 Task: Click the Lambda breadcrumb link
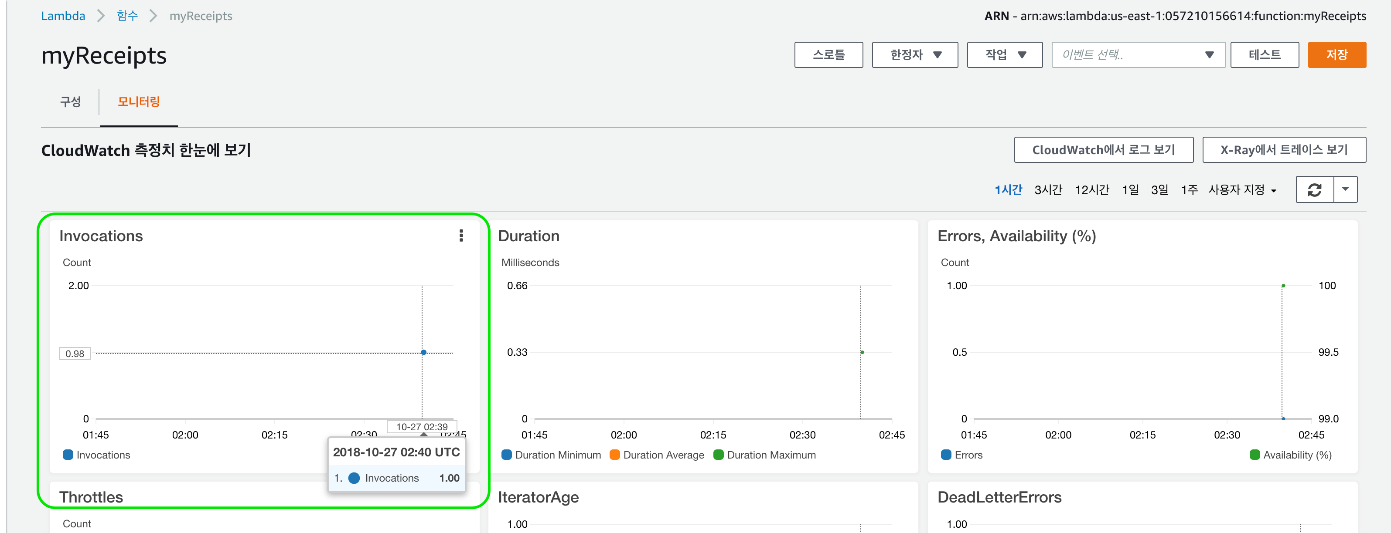(63, 16)
